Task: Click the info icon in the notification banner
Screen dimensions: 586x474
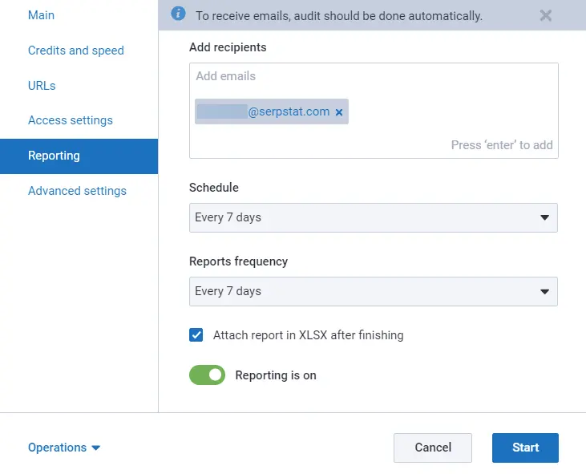Action: tap(179, 14)
